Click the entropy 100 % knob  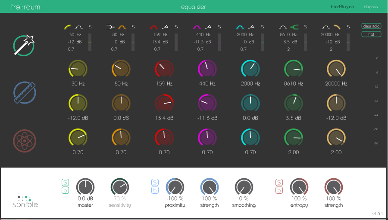[299, 187]
